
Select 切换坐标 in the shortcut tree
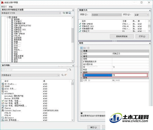click(x=18, y=28)
